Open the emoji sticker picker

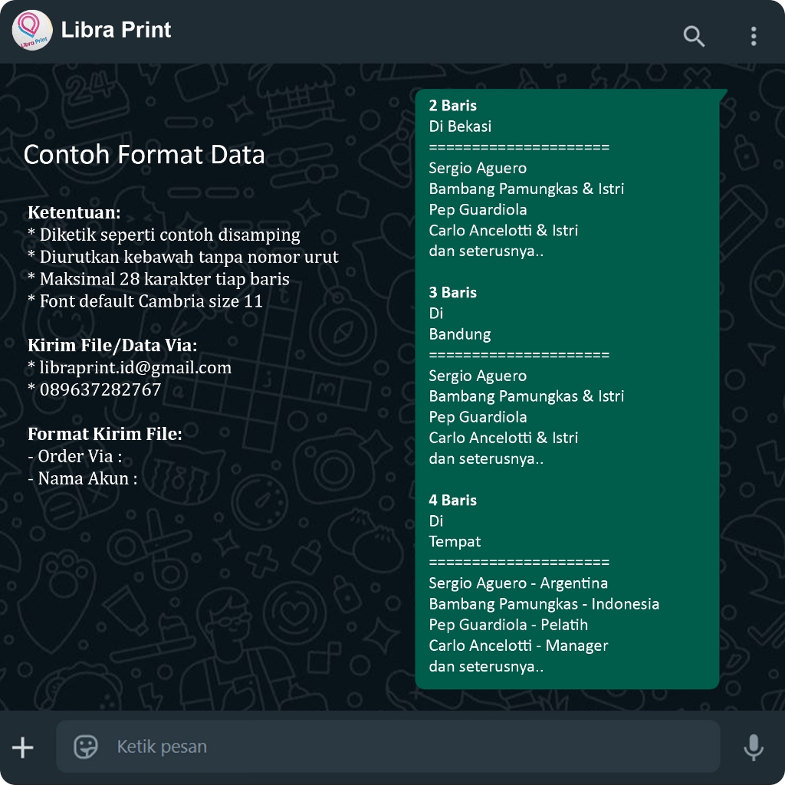(86, 747)
